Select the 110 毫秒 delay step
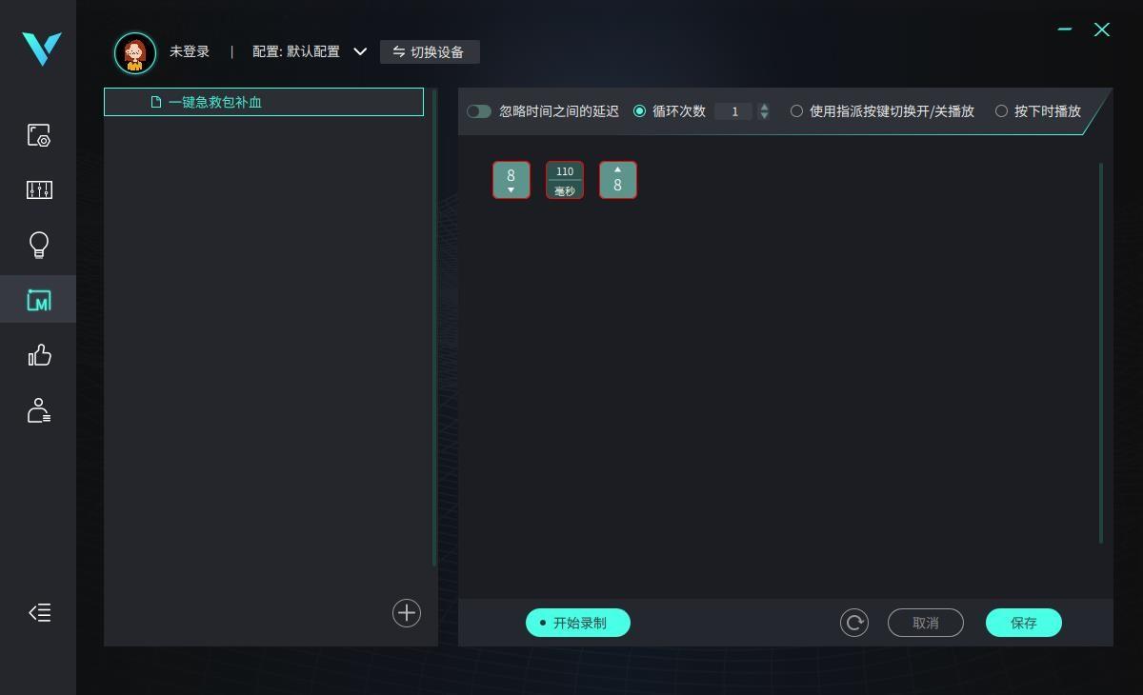This screenshot has height=695, width=1143. click(565, 180)
